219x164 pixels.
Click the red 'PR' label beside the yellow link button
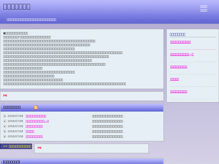point(39,148)
